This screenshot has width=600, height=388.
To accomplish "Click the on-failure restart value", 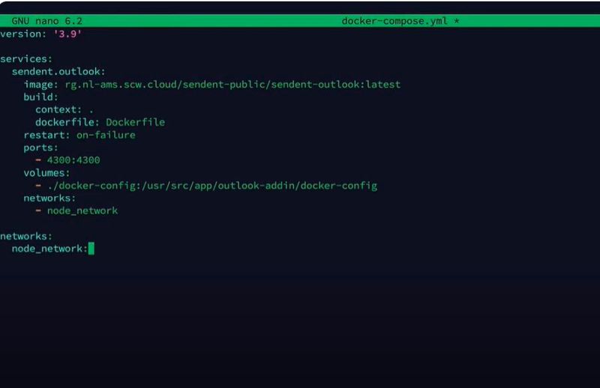I will (106, 135).
